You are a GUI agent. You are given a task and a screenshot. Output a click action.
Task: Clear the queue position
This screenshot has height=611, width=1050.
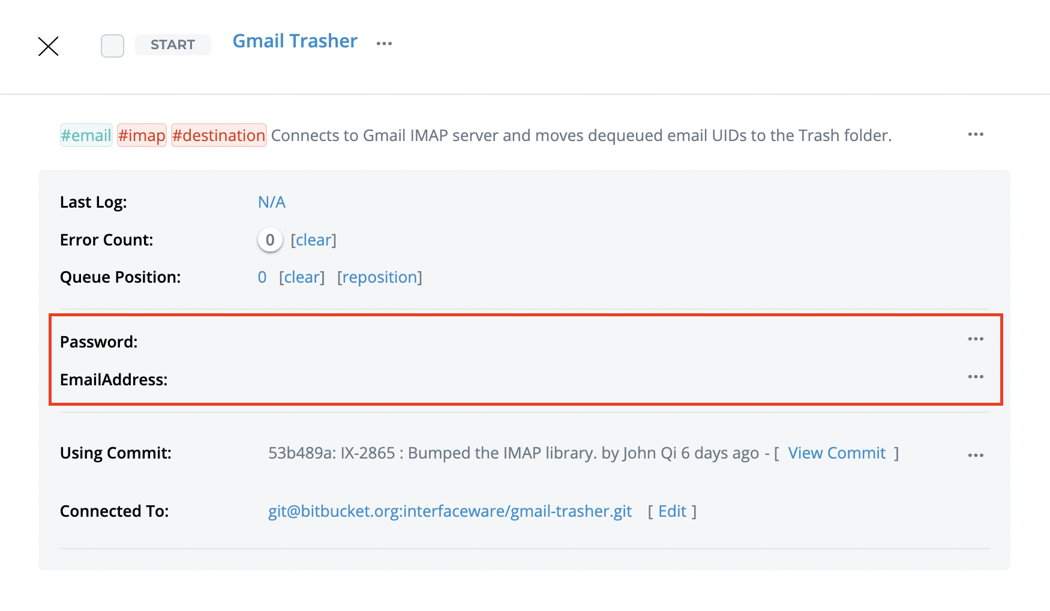pyautogui.click(x=302, y=277)
